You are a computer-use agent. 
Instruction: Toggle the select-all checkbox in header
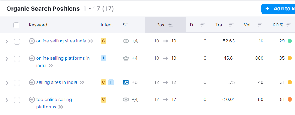pyautogui.click(x=16, y=25)
